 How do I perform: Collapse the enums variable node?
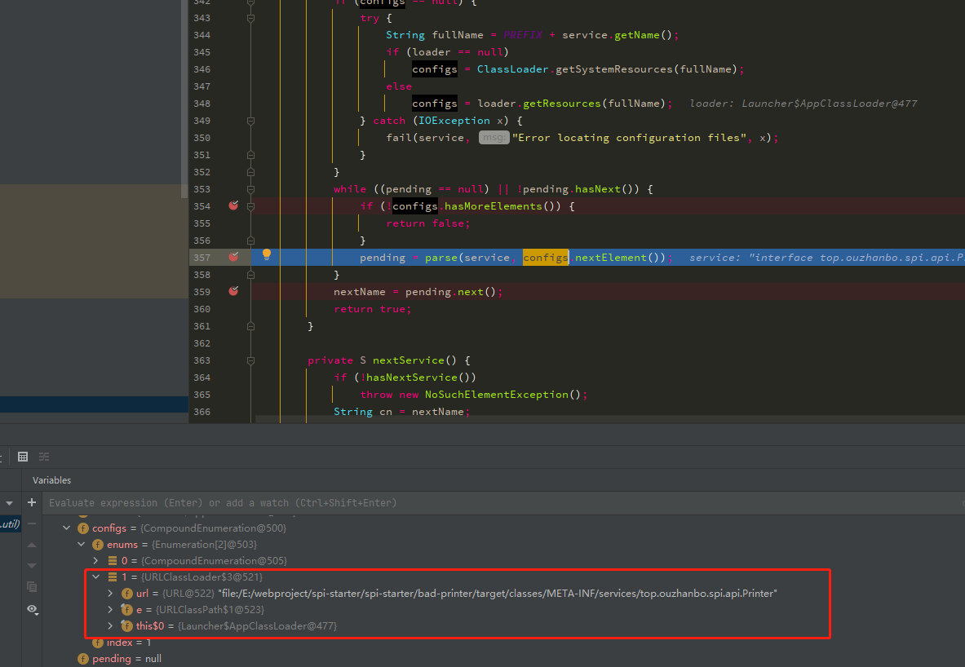coord(82,545)
